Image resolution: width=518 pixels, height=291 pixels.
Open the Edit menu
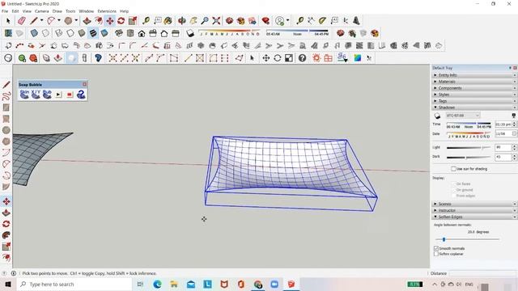15,11
